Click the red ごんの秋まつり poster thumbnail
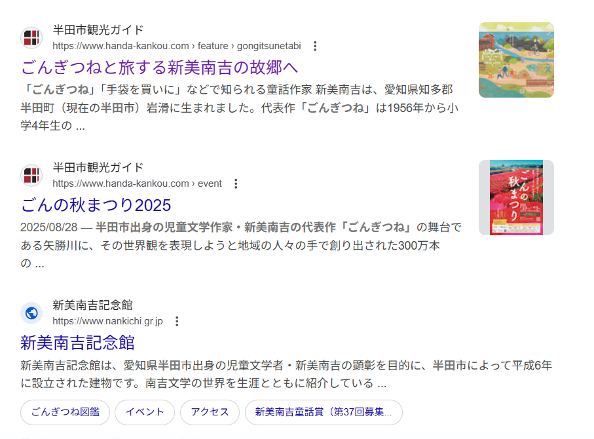594x439 pixels. tap(516, 197)
